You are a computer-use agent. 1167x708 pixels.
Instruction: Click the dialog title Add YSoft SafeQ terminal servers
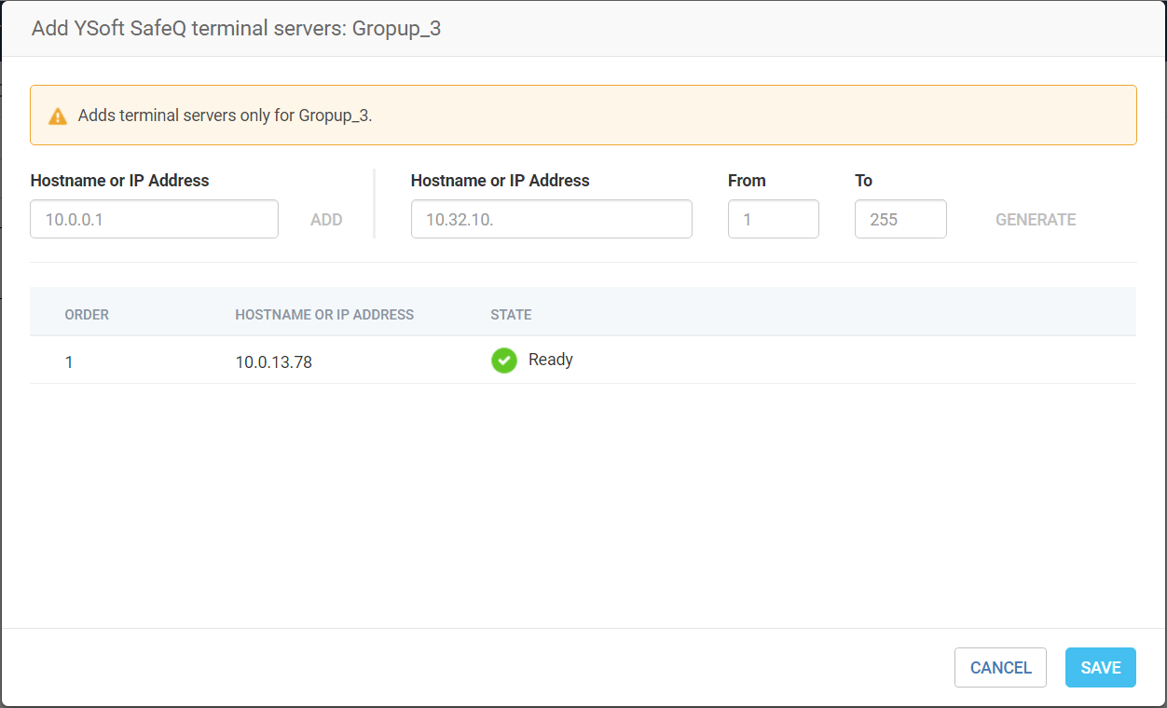(236, 29)
